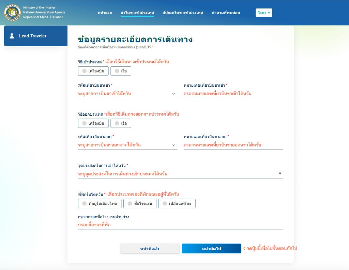349x270 pixels.
Task: Open คำถามที่พบบ่อย menu item
Action: [x=226, y=13]
